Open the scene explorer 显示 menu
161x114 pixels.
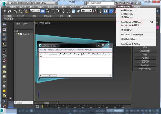coord(25,24)
